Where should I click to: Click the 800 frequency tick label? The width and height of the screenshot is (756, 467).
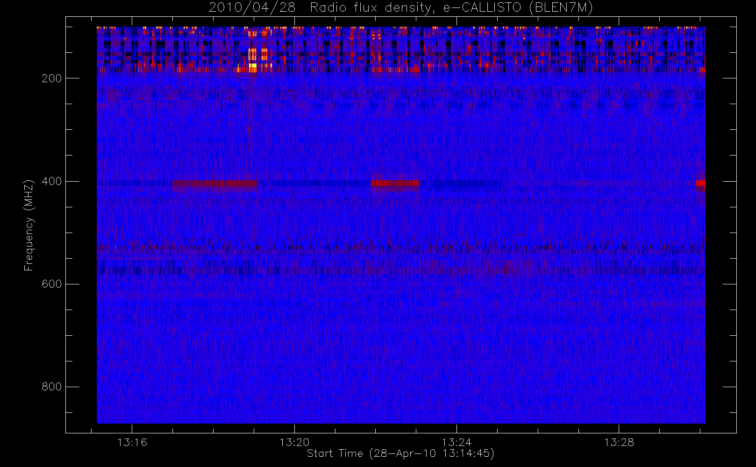point(51,387)
